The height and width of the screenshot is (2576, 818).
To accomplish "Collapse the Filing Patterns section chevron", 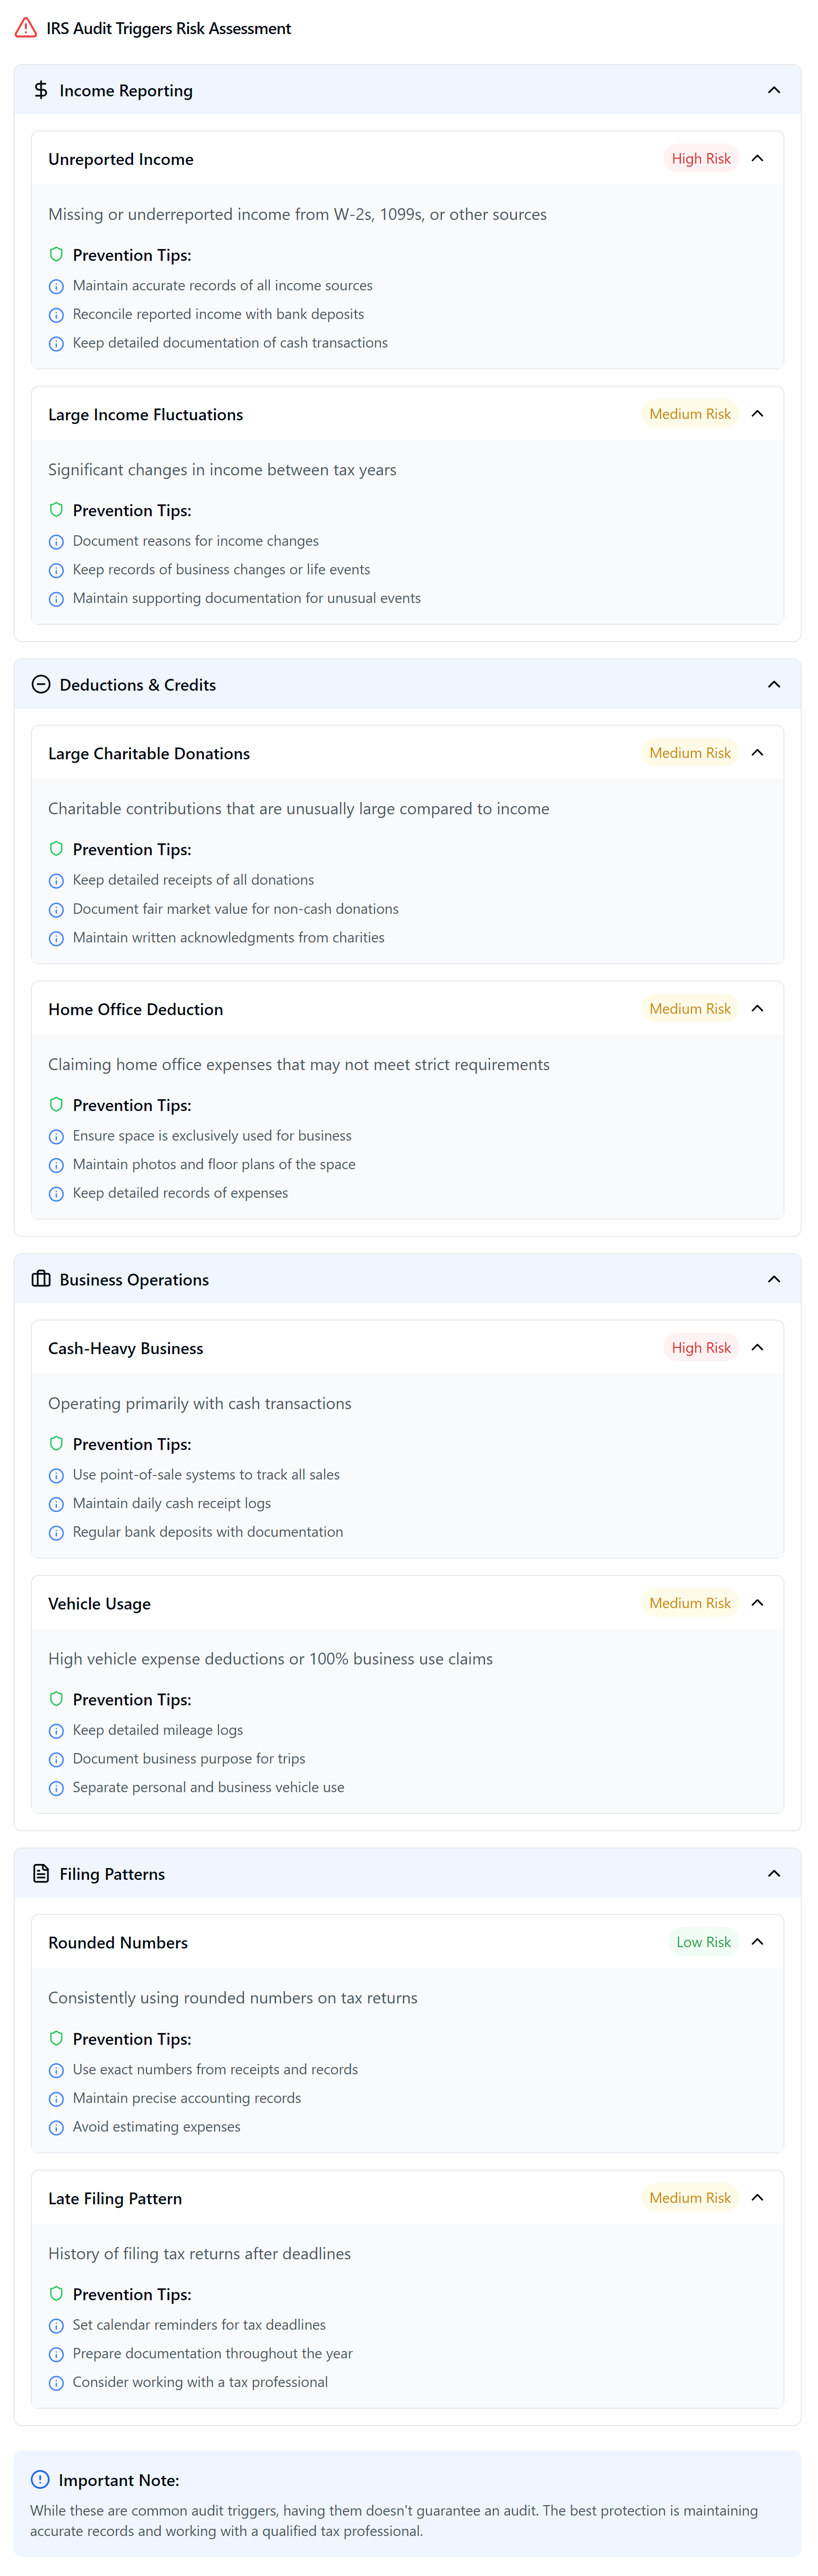I will [773, 1873].
